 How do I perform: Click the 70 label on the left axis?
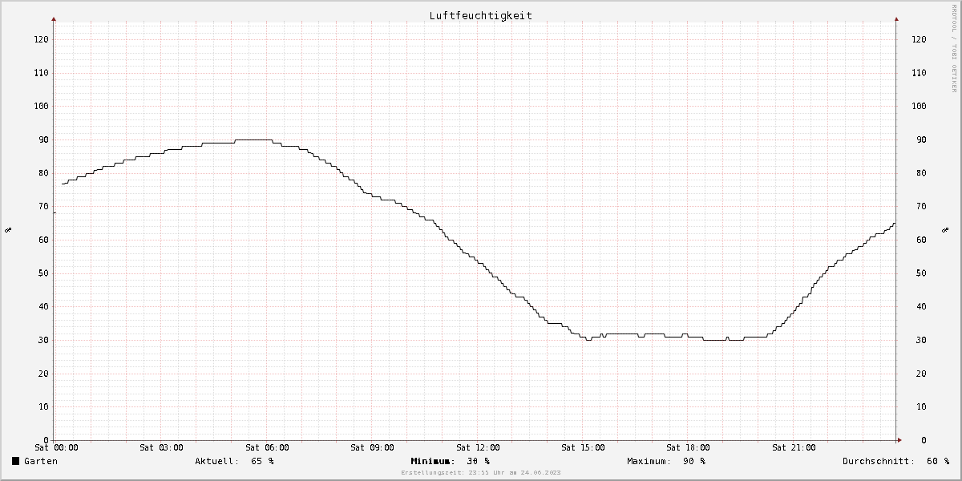click(43, 206)
